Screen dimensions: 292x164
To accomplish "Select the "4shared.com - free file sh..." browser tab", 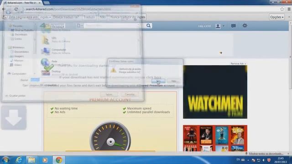I will (22, 3).
